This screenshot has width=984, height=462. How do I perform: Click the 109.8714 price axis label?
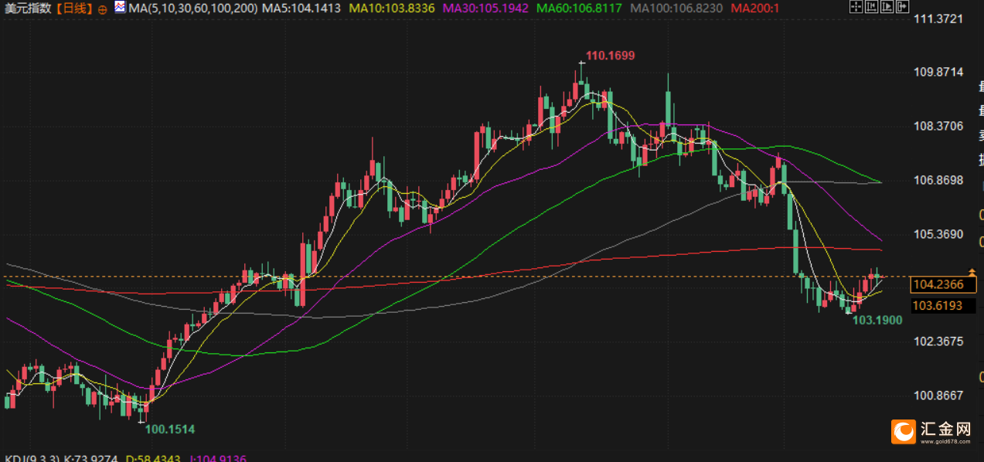[x=938, y=72]
